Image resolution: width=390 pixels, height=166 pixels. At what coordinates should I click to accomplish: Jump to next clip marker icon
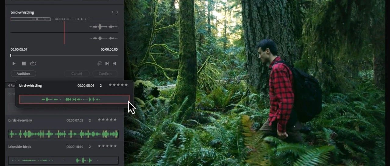[x=107, y=63]
